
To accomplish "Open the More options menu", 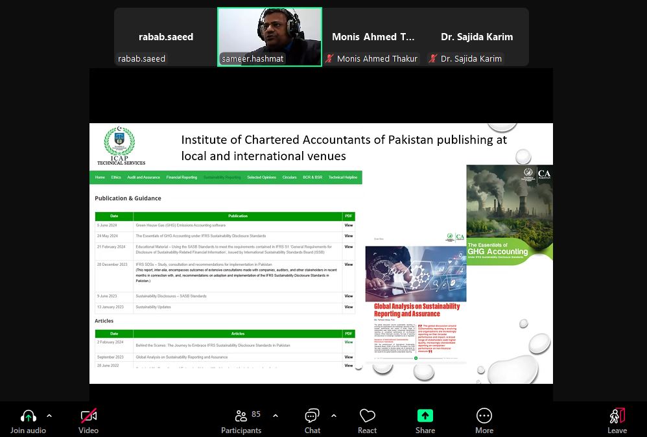I will point(484,416).
